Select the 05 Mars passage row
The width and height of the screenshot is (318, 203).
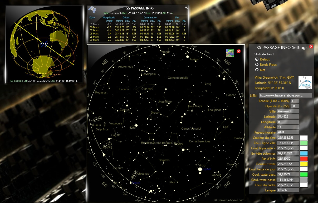138,24
